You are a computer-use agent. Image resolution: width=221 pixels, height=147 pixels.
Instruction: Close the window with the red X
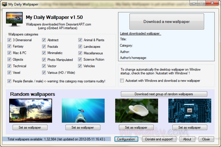pos(212,3)
